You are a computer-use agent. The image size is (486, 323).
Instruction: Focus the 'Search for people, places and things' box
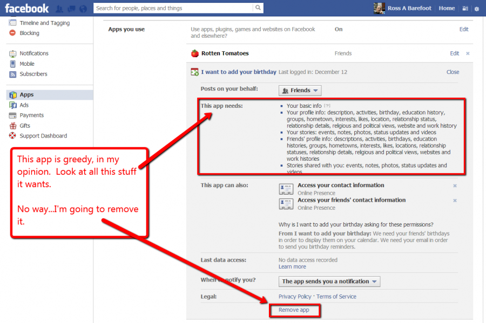click(x=173, y=8)
